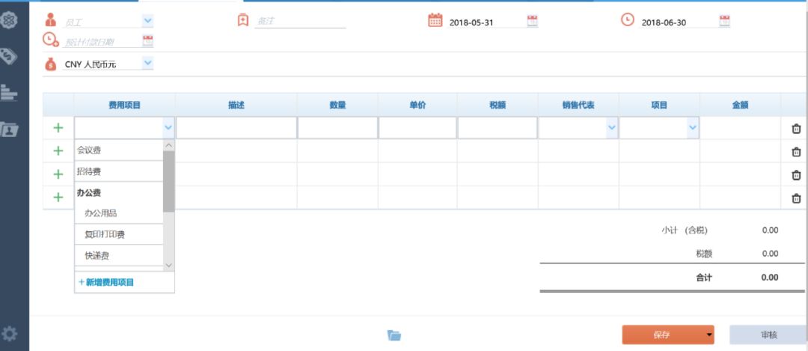Click the 新增费用项目 link
808x351 pixels.
[106, 282]
